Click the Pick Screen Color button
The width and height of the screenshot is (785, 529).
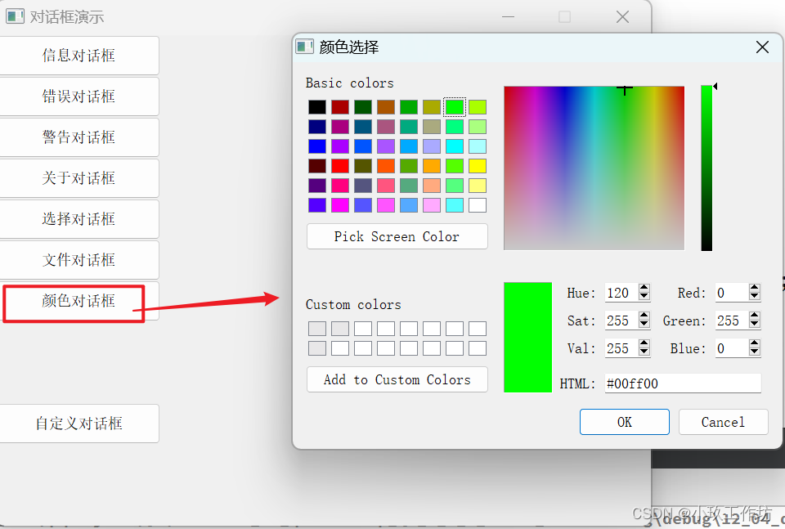click(x=397, y=236)
